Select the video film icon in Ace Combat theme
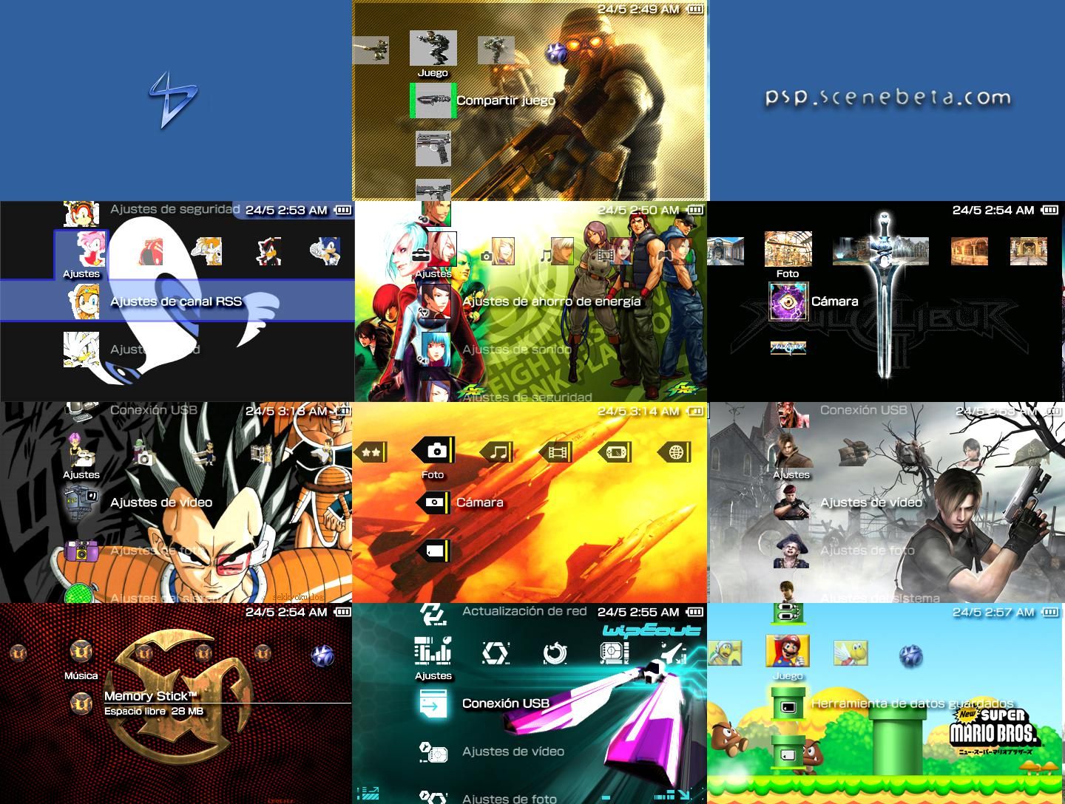Viewport: 1065px width, 804px height. click(555, 452)
